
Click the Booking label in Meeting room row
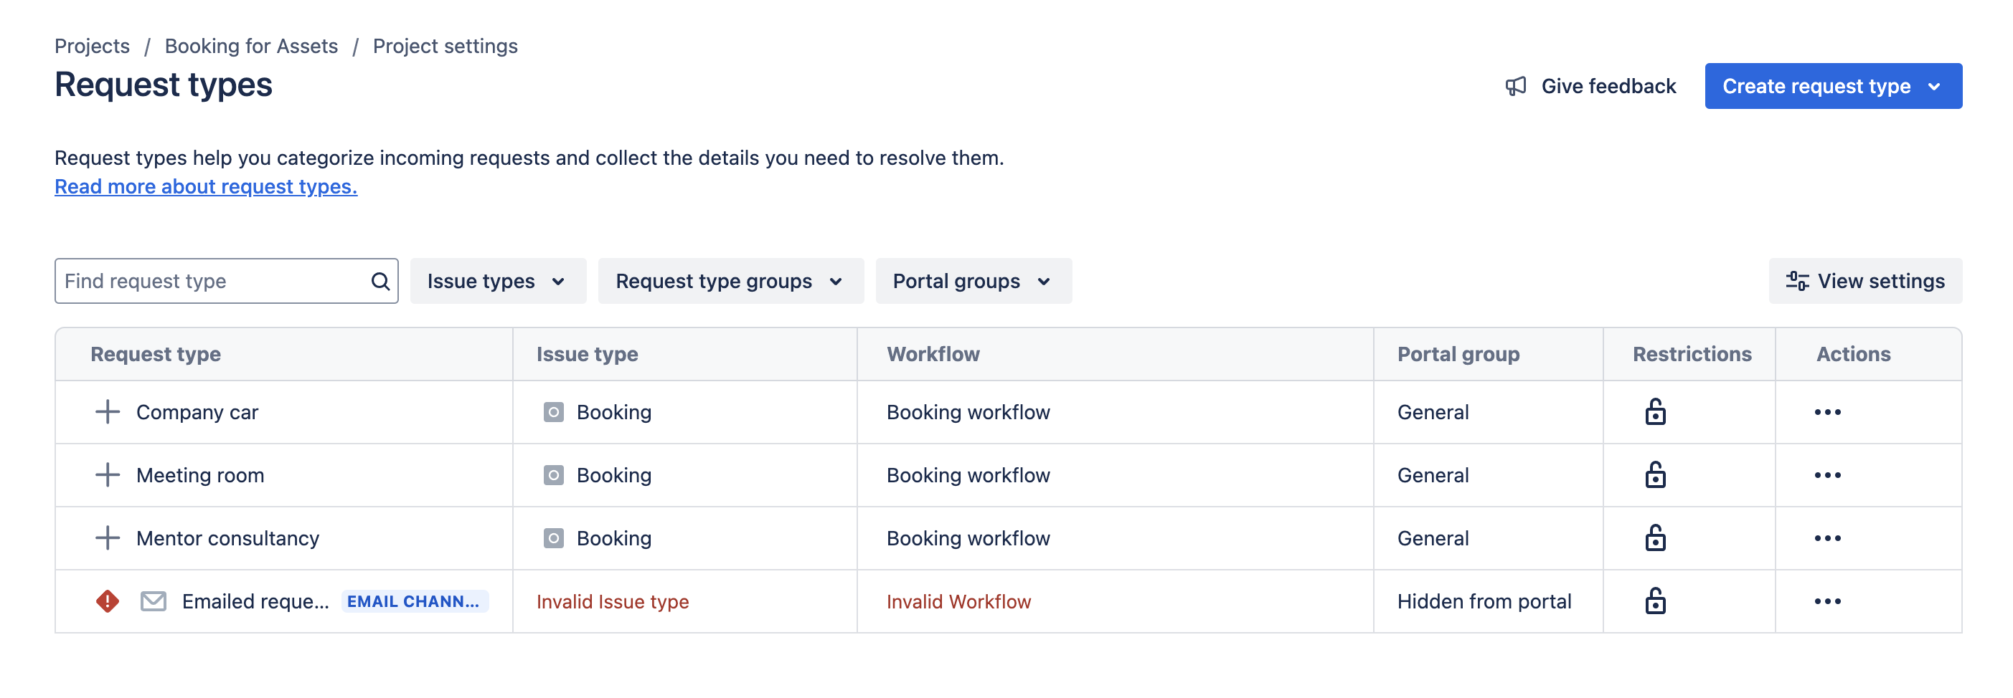[614, 475]
